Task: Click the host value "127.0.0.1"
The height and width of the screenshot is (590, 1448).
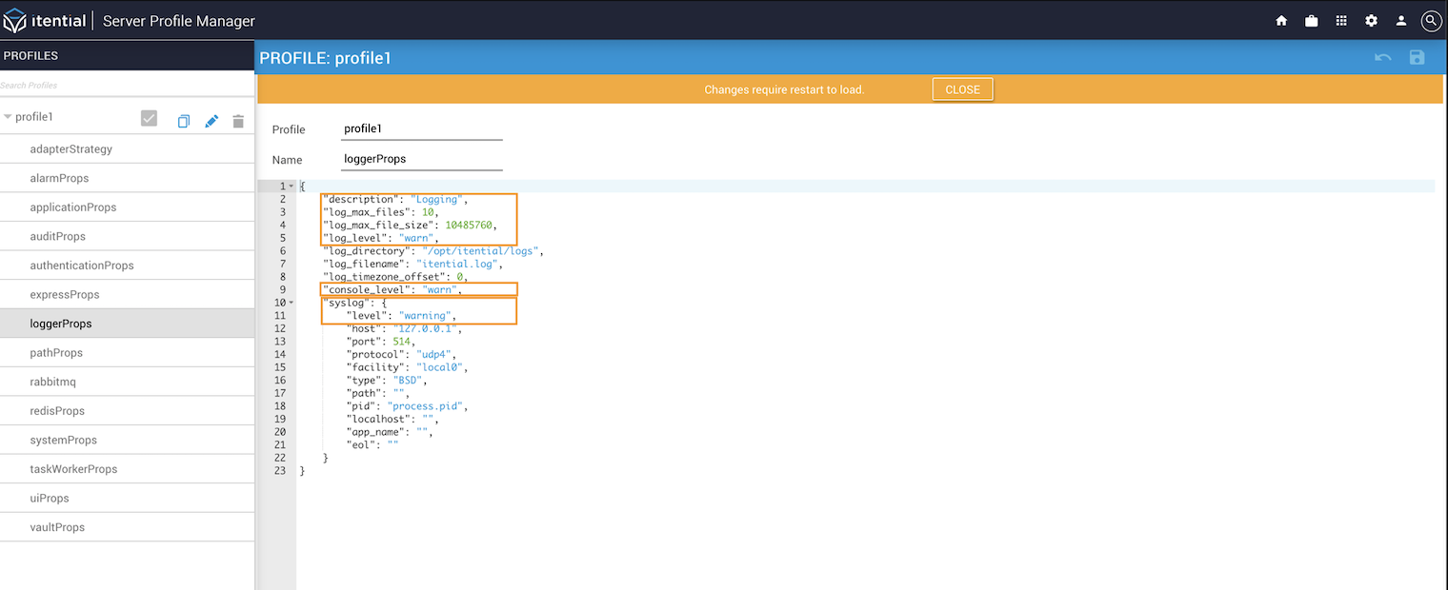Action: [424, 328]
